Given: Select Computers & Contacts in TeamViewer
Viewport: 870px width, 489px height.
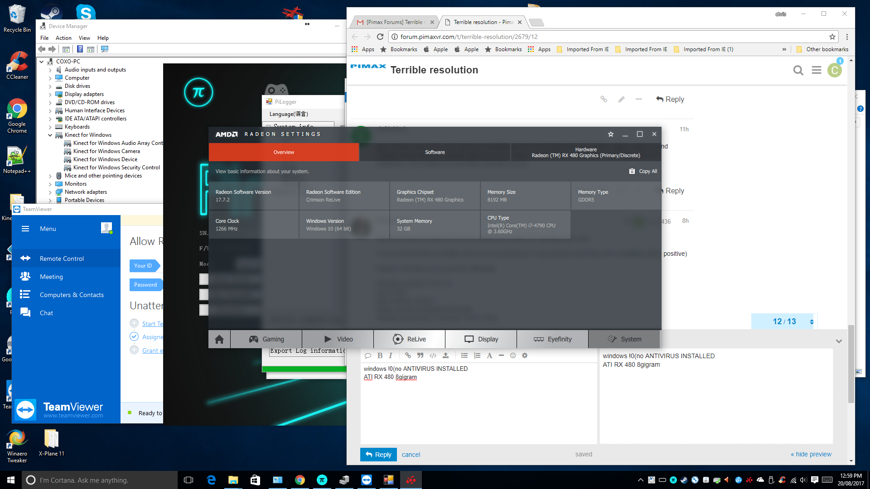Looking at the screenshot, I should click(72, 295).
